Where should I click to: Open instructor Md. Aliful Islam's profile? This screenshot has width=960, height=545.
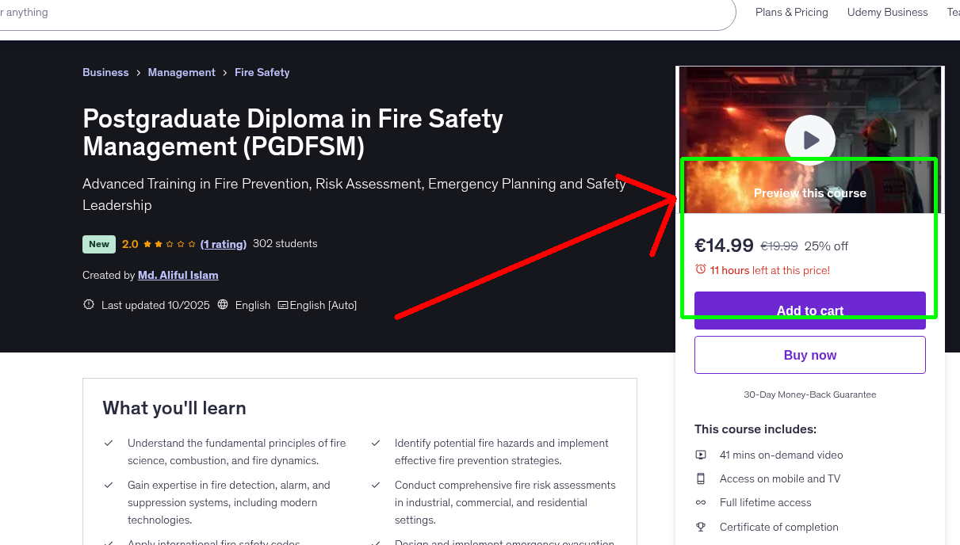178,275
